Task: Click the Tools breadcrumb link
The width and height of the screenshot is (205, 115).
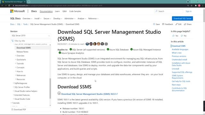Action: (x=25, y=24)
